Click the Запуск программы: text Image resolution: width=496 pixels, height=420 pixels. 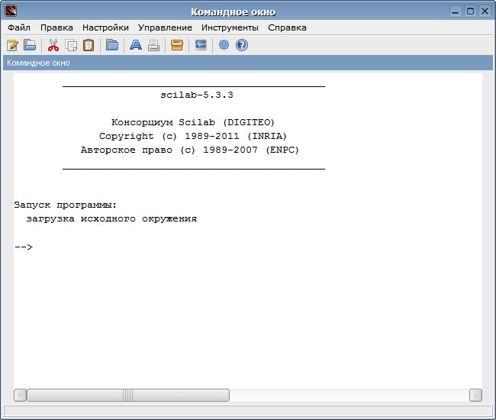tap(66, 205)
